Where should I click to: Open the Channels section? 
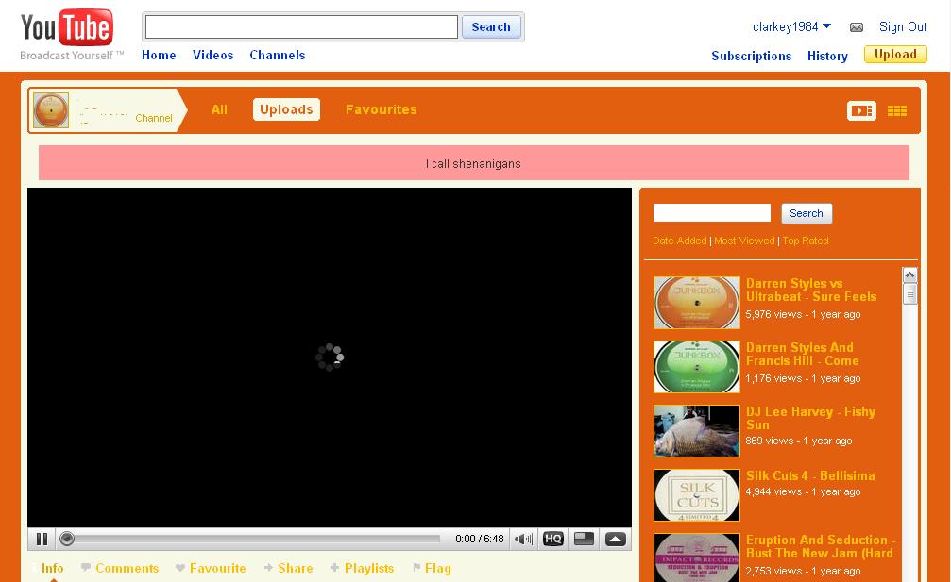pos(277,55)
